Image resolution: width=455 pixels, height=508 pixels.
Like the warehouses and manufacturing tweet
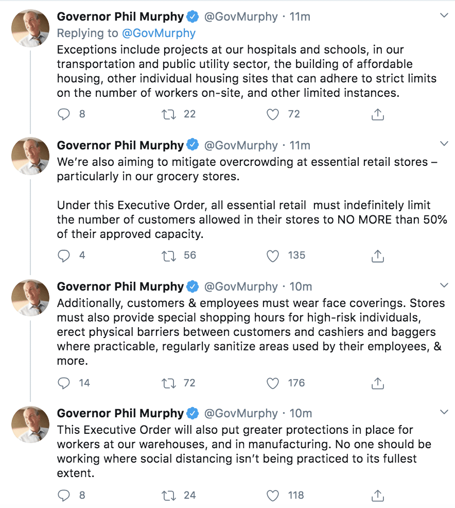(x=272, y=496)
